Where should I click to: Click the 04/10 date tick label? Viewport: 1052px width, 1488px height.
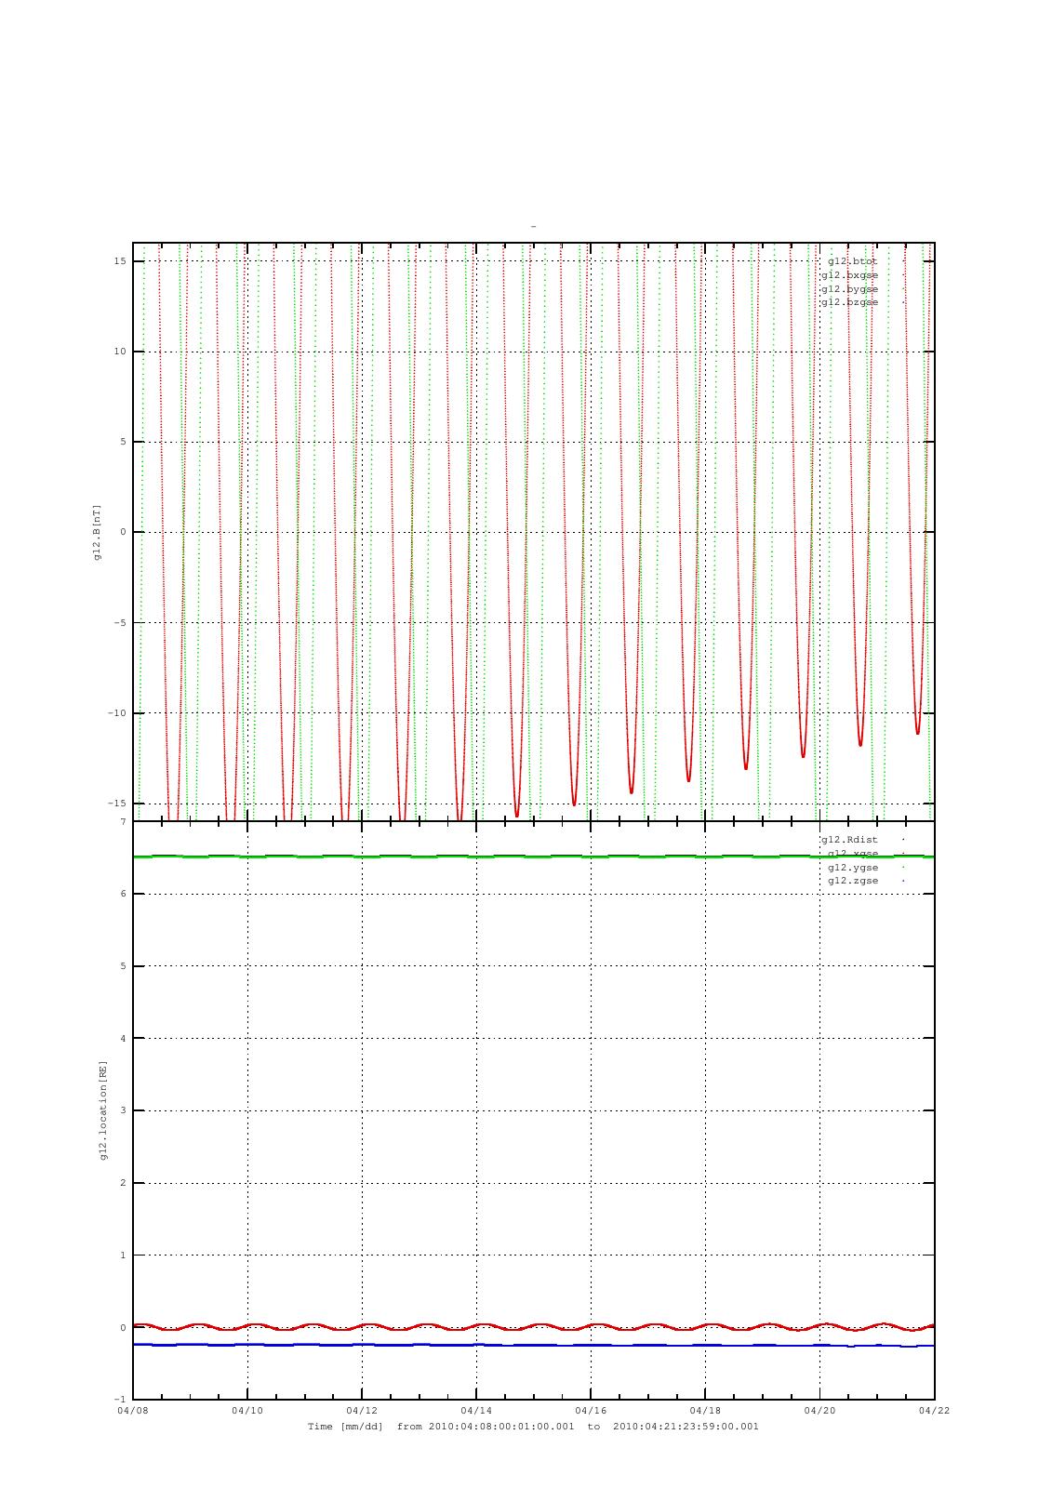[x=246, y=1411]
